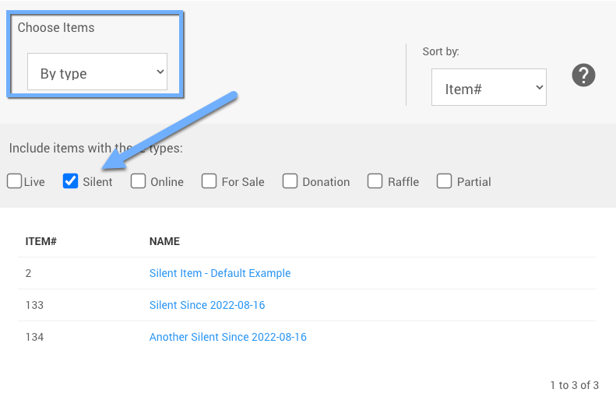Click the '1 to 3 of 3' pagination text

(574, 385)
